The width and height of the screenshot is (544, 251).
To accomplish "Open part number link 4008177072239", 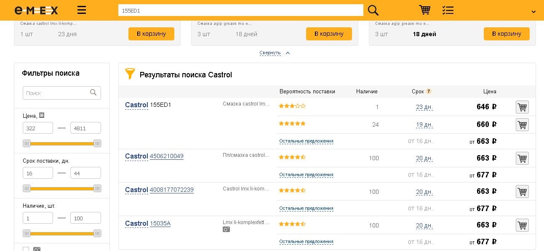I will coord(172,190).
